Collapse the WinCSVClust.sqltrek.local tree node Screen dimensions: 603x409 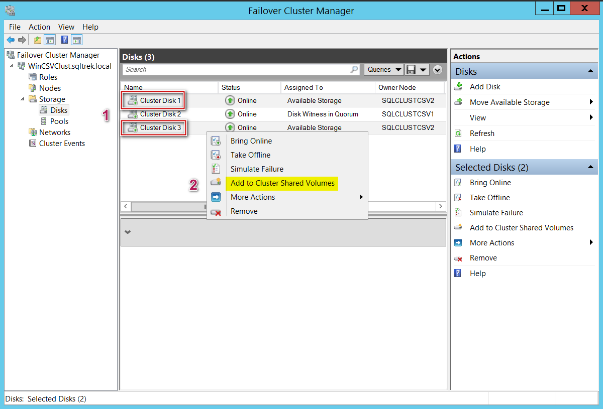(11, 66)
